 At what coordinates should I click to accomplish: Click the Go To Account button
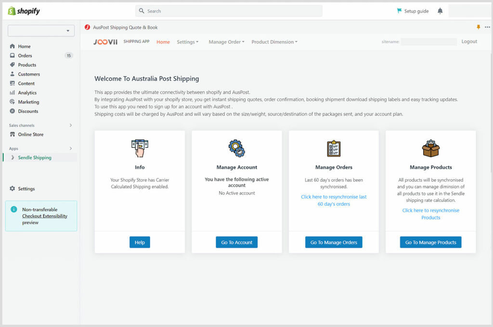(237, 242)
